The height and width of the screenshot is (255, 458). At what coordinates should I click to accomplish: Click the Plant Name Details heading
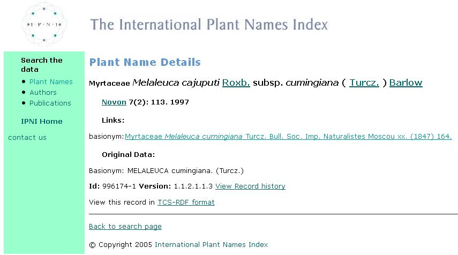[x=145, y=62]
